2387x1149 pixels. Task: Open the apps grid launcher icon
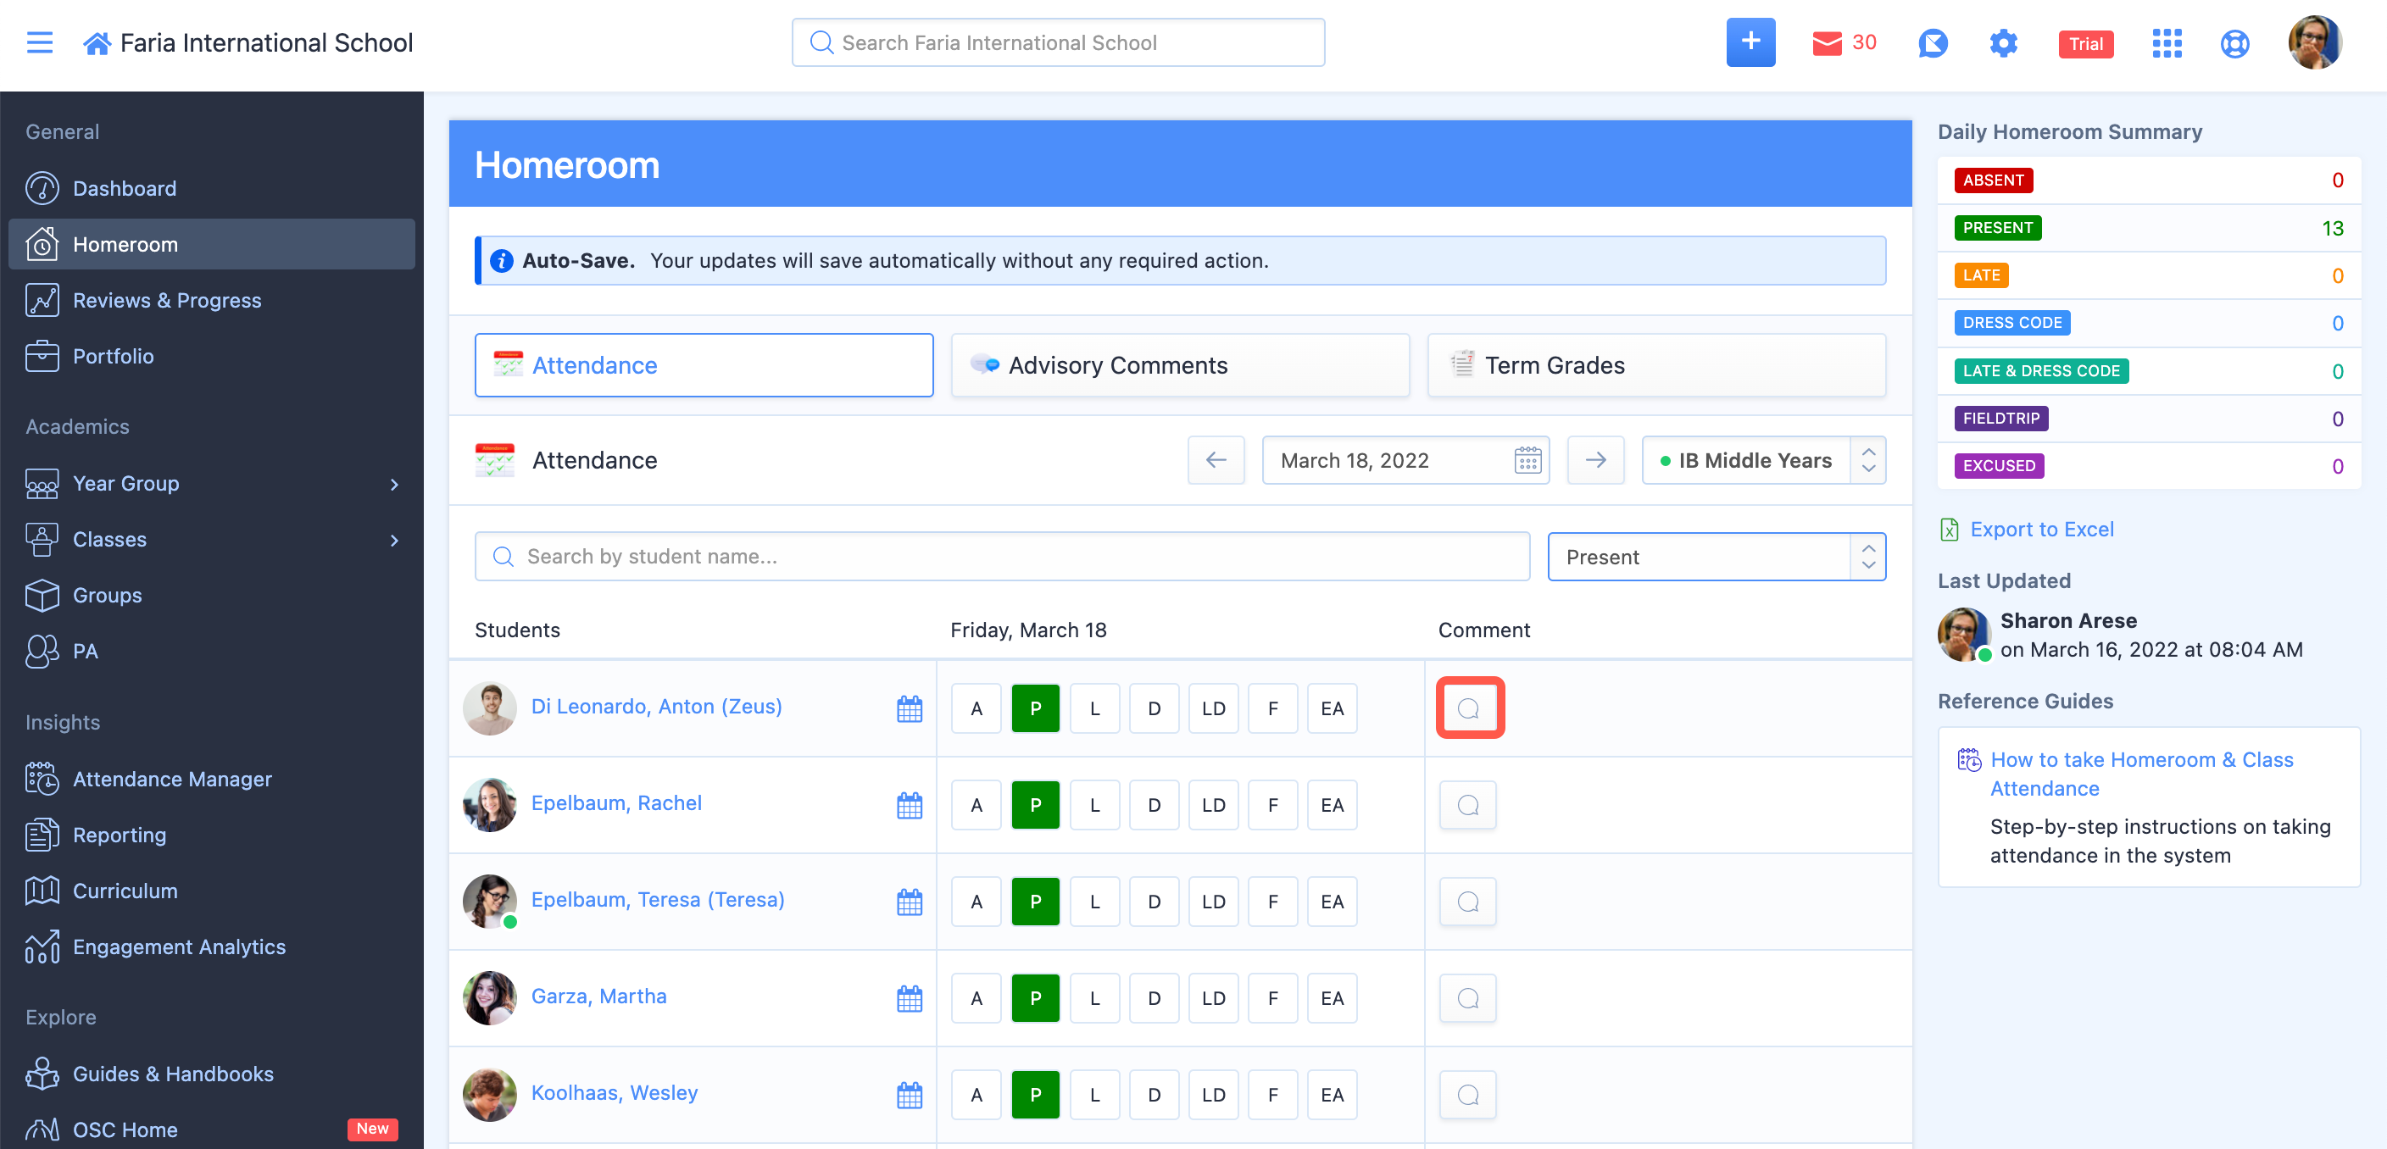pos(2166,43)
